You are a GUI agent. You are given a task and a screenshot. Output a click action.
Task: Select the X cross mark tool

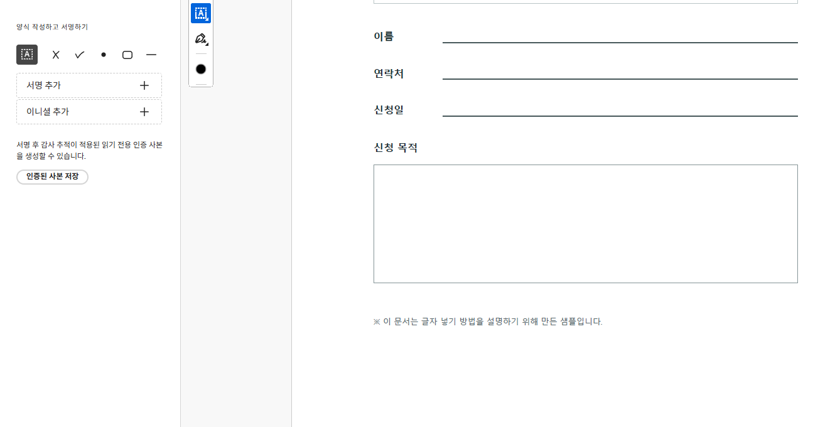[x=56, y=55]
